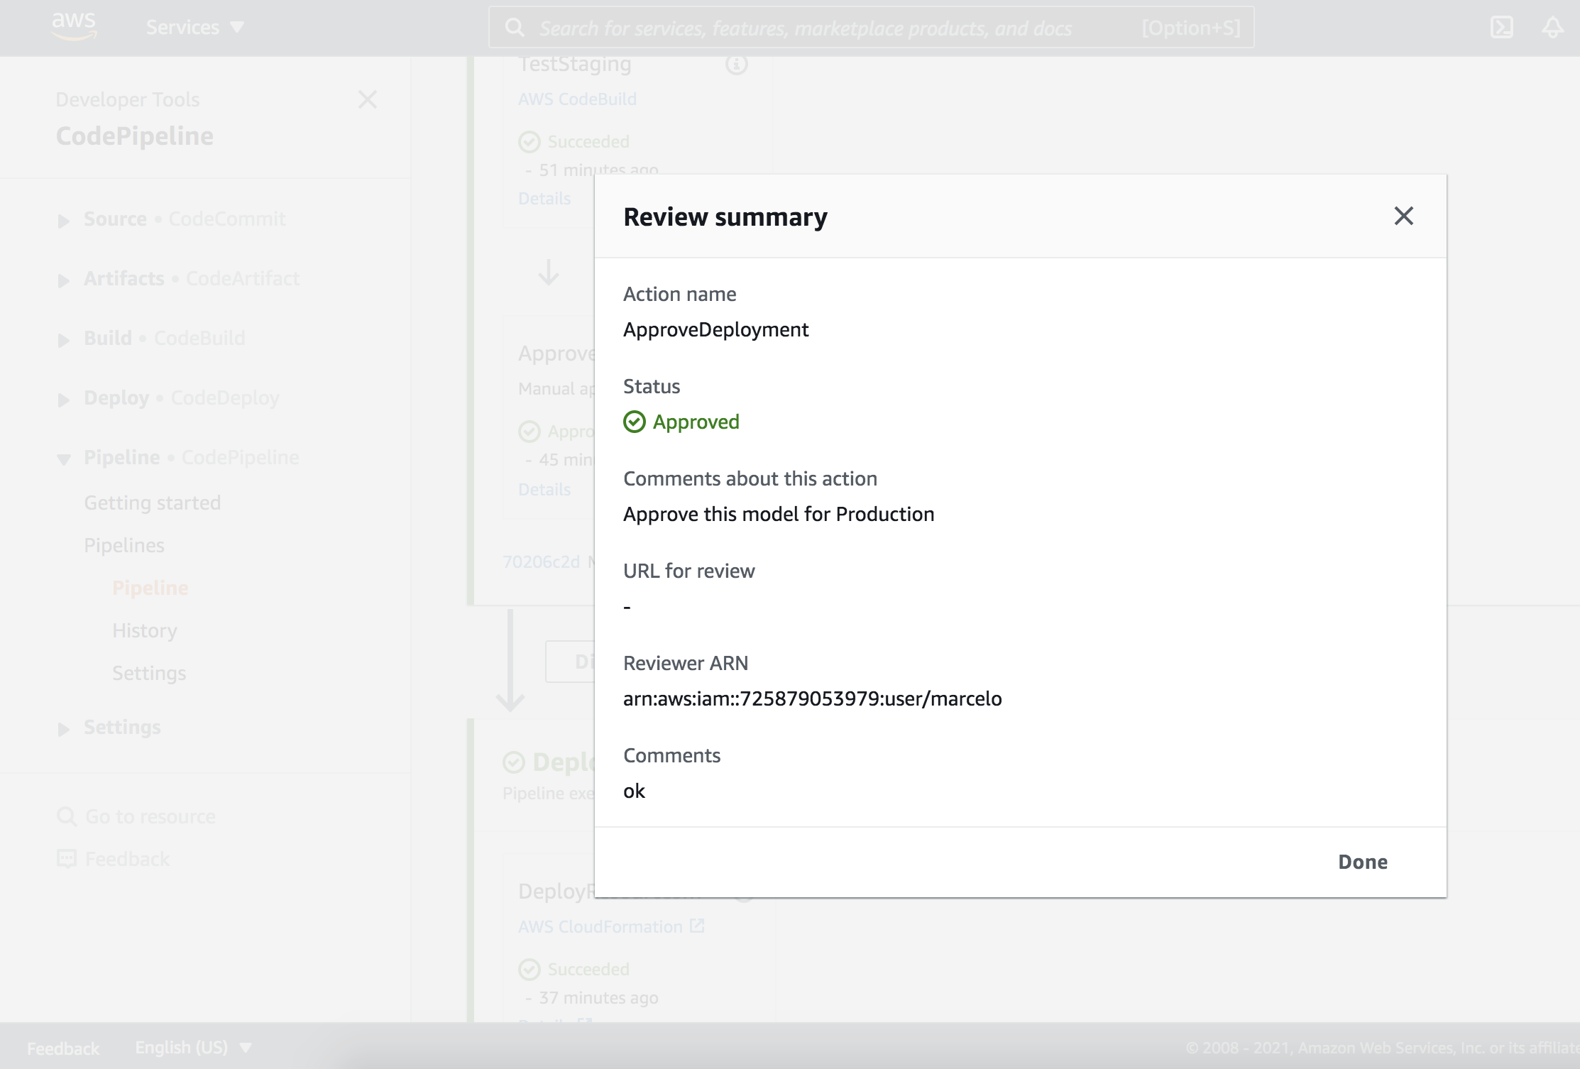The image size is (1580, 1069).
Task: Click the reviewer ARN value
Action: click(813, 698)
